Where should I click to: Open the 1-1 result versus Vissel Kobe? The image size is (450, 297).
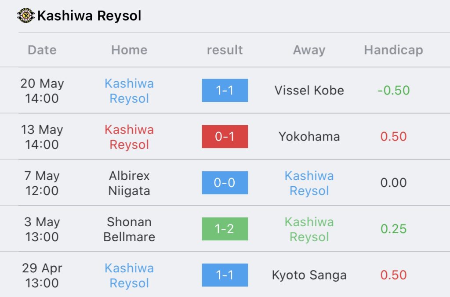[225, 91]
